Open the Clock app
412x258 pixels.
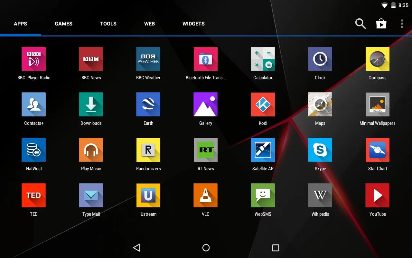pos(320,59)
